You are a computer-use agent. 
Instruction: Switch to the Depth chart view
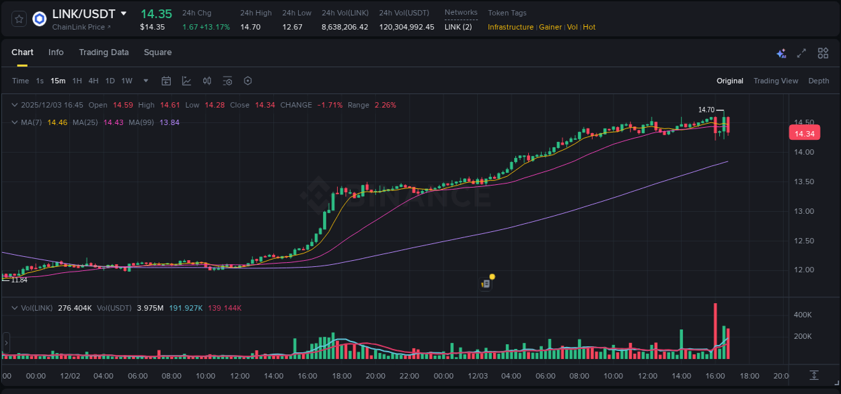[x=819, y=81]
